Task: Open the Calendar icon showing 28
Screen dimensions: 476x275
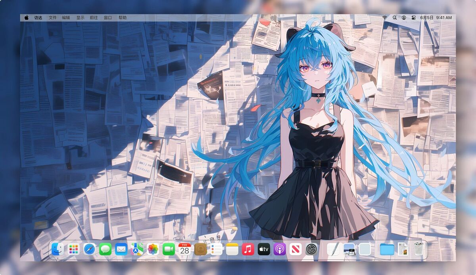Action: coord(185,249)
